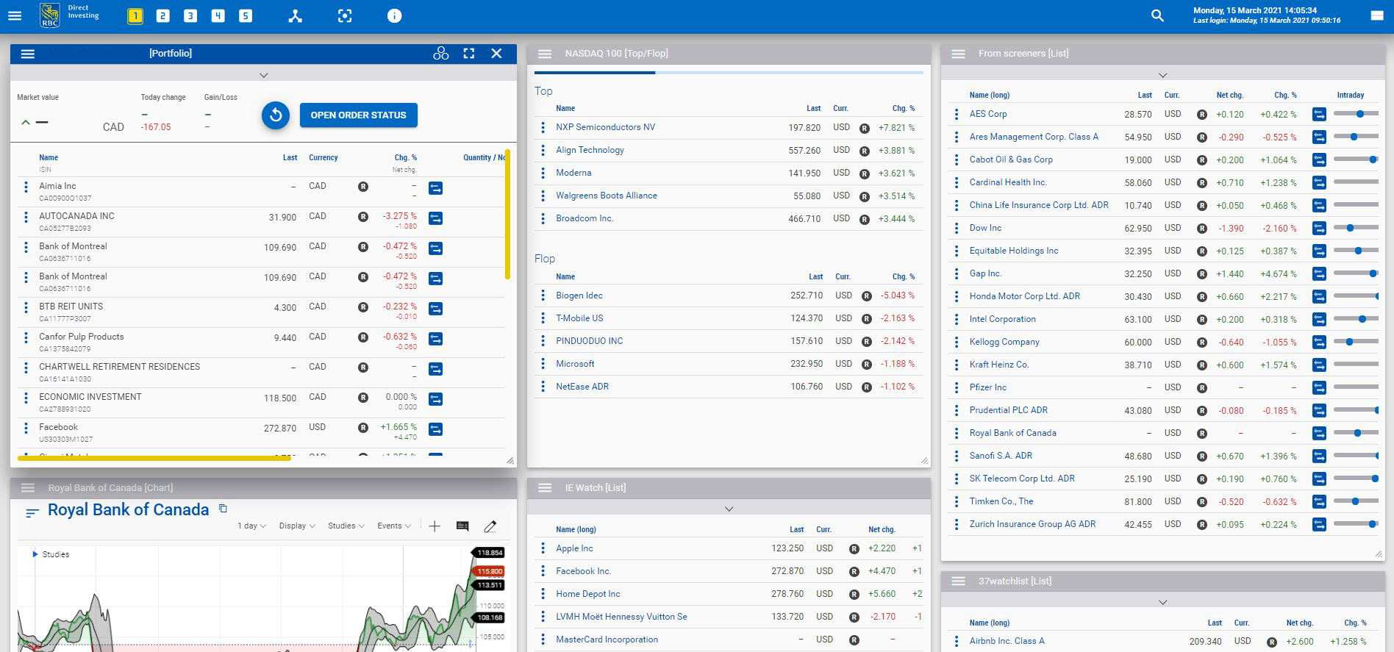Image resolution: width=1394 pixels, height=652 pixels.
Task: Click the Portfolio linked circles icon
Action: [440, 54]
